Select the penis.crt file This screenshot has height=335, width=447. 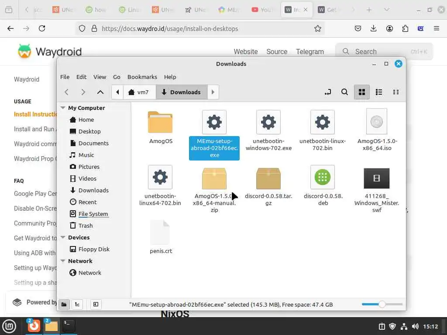point(161,237)
